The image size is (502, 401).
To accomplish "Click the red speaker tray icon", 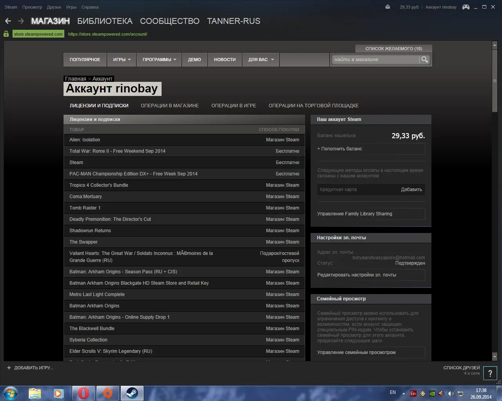I will 441,394.
